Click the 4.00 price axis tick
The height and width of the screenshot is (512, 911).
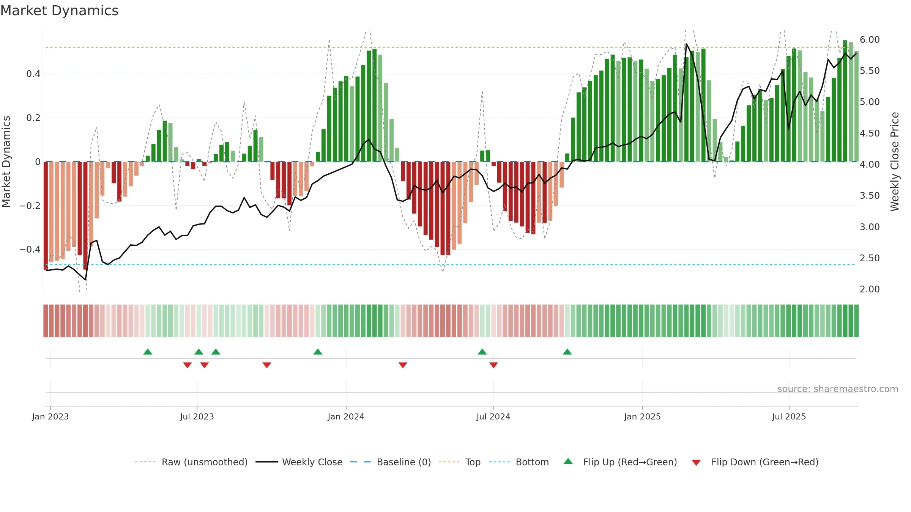(x=870, y=165)
